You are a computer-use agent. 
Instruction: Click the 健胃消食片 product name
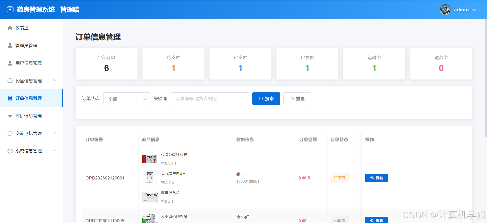(x=170, y=192)
